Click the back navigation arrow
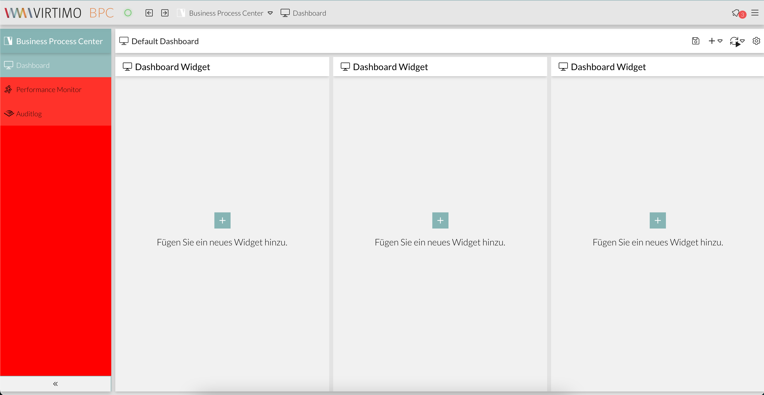The image size is (764, 395). pyautogui.click(x=149, y=13)
